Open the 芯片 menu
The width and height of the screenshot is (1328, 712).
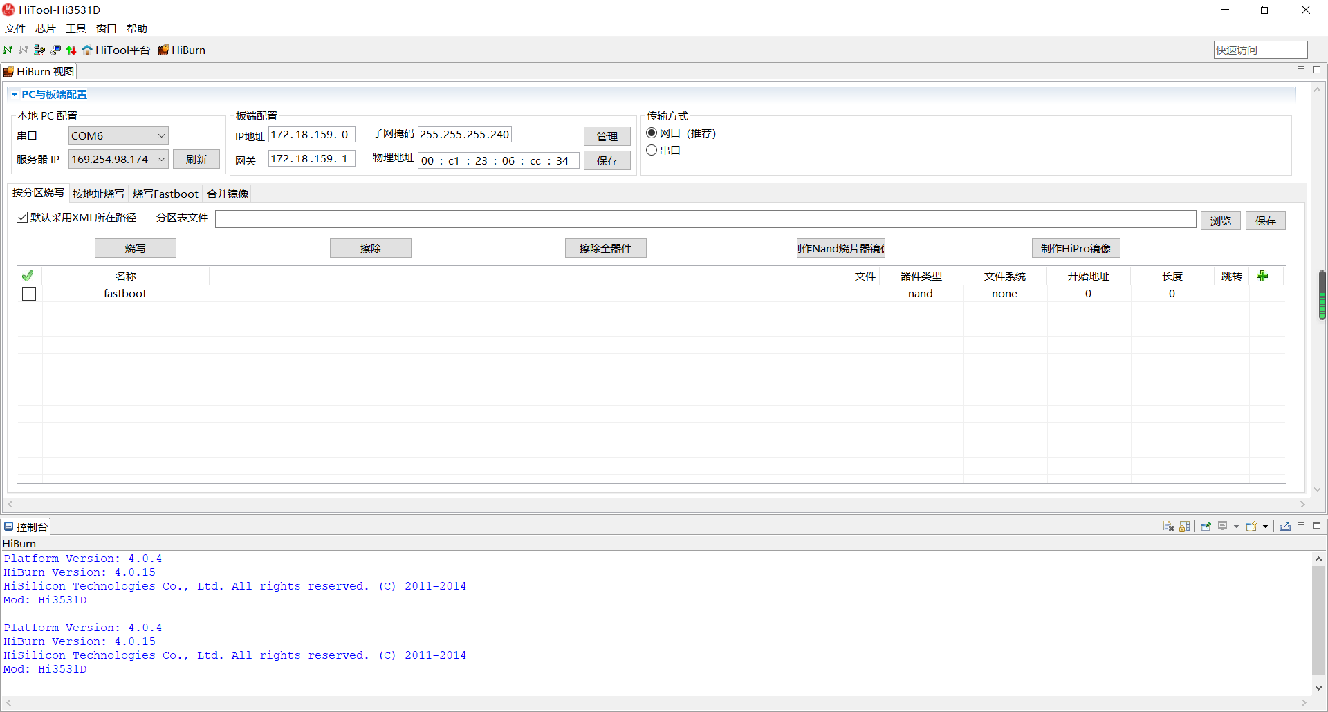point(44,28)
